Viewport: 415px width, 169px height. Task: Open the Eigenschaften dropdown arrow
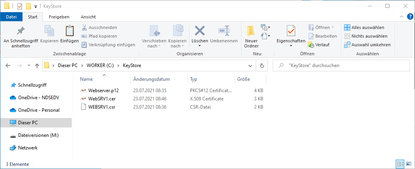click(x=291, y=45)
